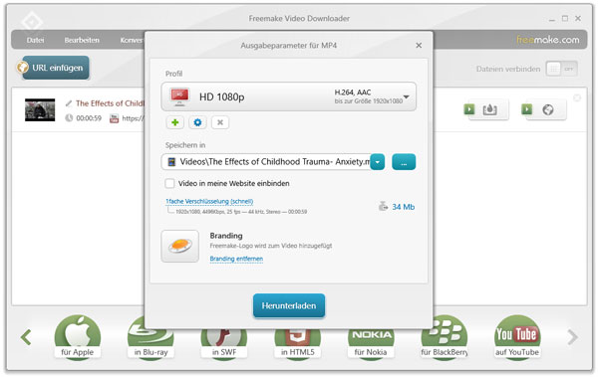Image resolution: width=598 pixels, height=377 pixels.
Task: Click the Herunterladen button
Action: click(289, 305)
